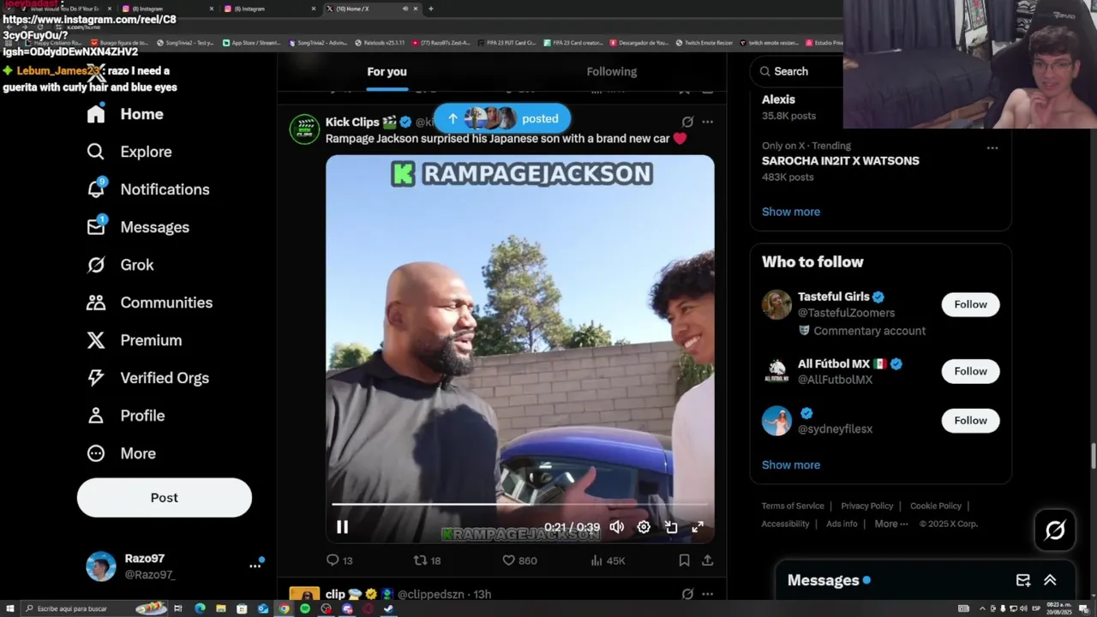Click the X search field
1097x617 pixels.
click(797, 72)
